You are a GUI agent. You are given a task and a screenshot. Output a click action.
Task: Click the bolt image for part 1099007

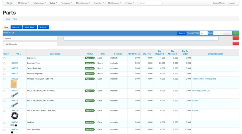(x=15, y=95)
